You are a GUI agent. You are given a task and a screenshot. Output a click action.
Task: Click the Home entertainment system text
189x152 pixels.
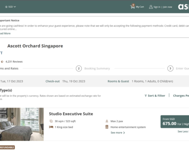pyautogui.click(x=128, y=127)
